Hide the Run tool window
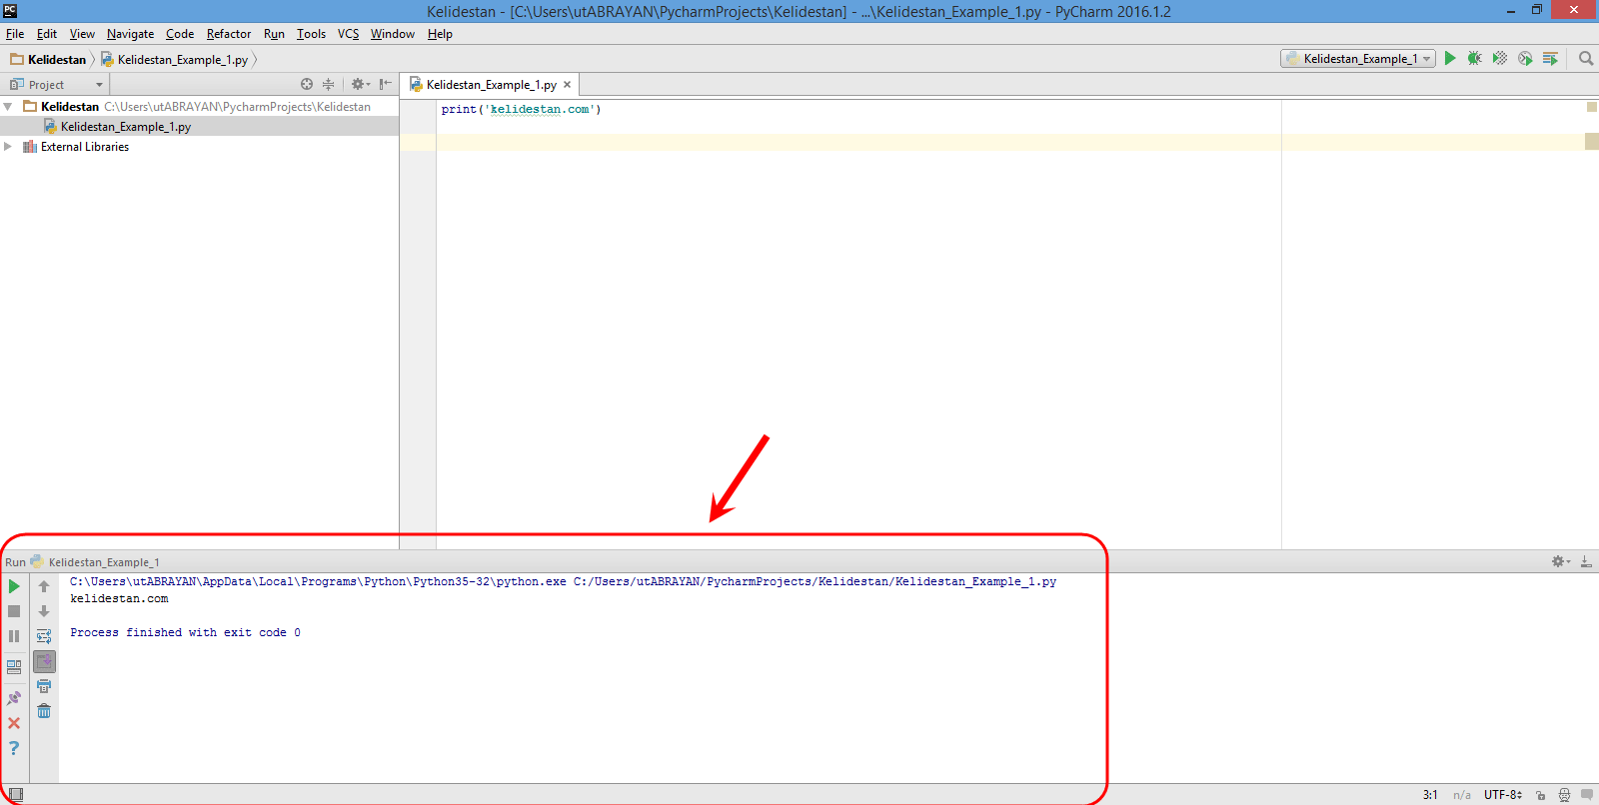This screenshot has width=1599, height=805. [x=1586, y=561]
